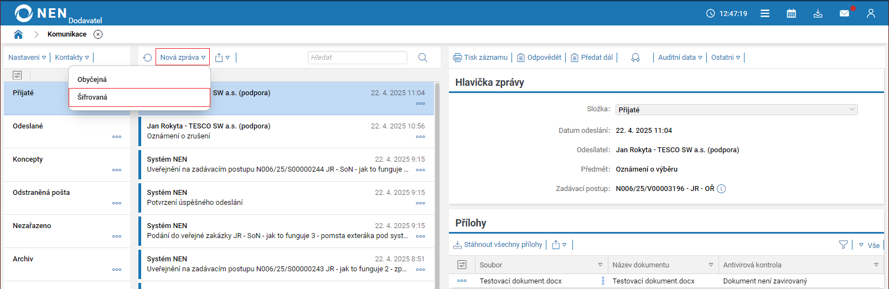
Task: Click the comment bubble icon in toolbar
Action: (635, 58)
